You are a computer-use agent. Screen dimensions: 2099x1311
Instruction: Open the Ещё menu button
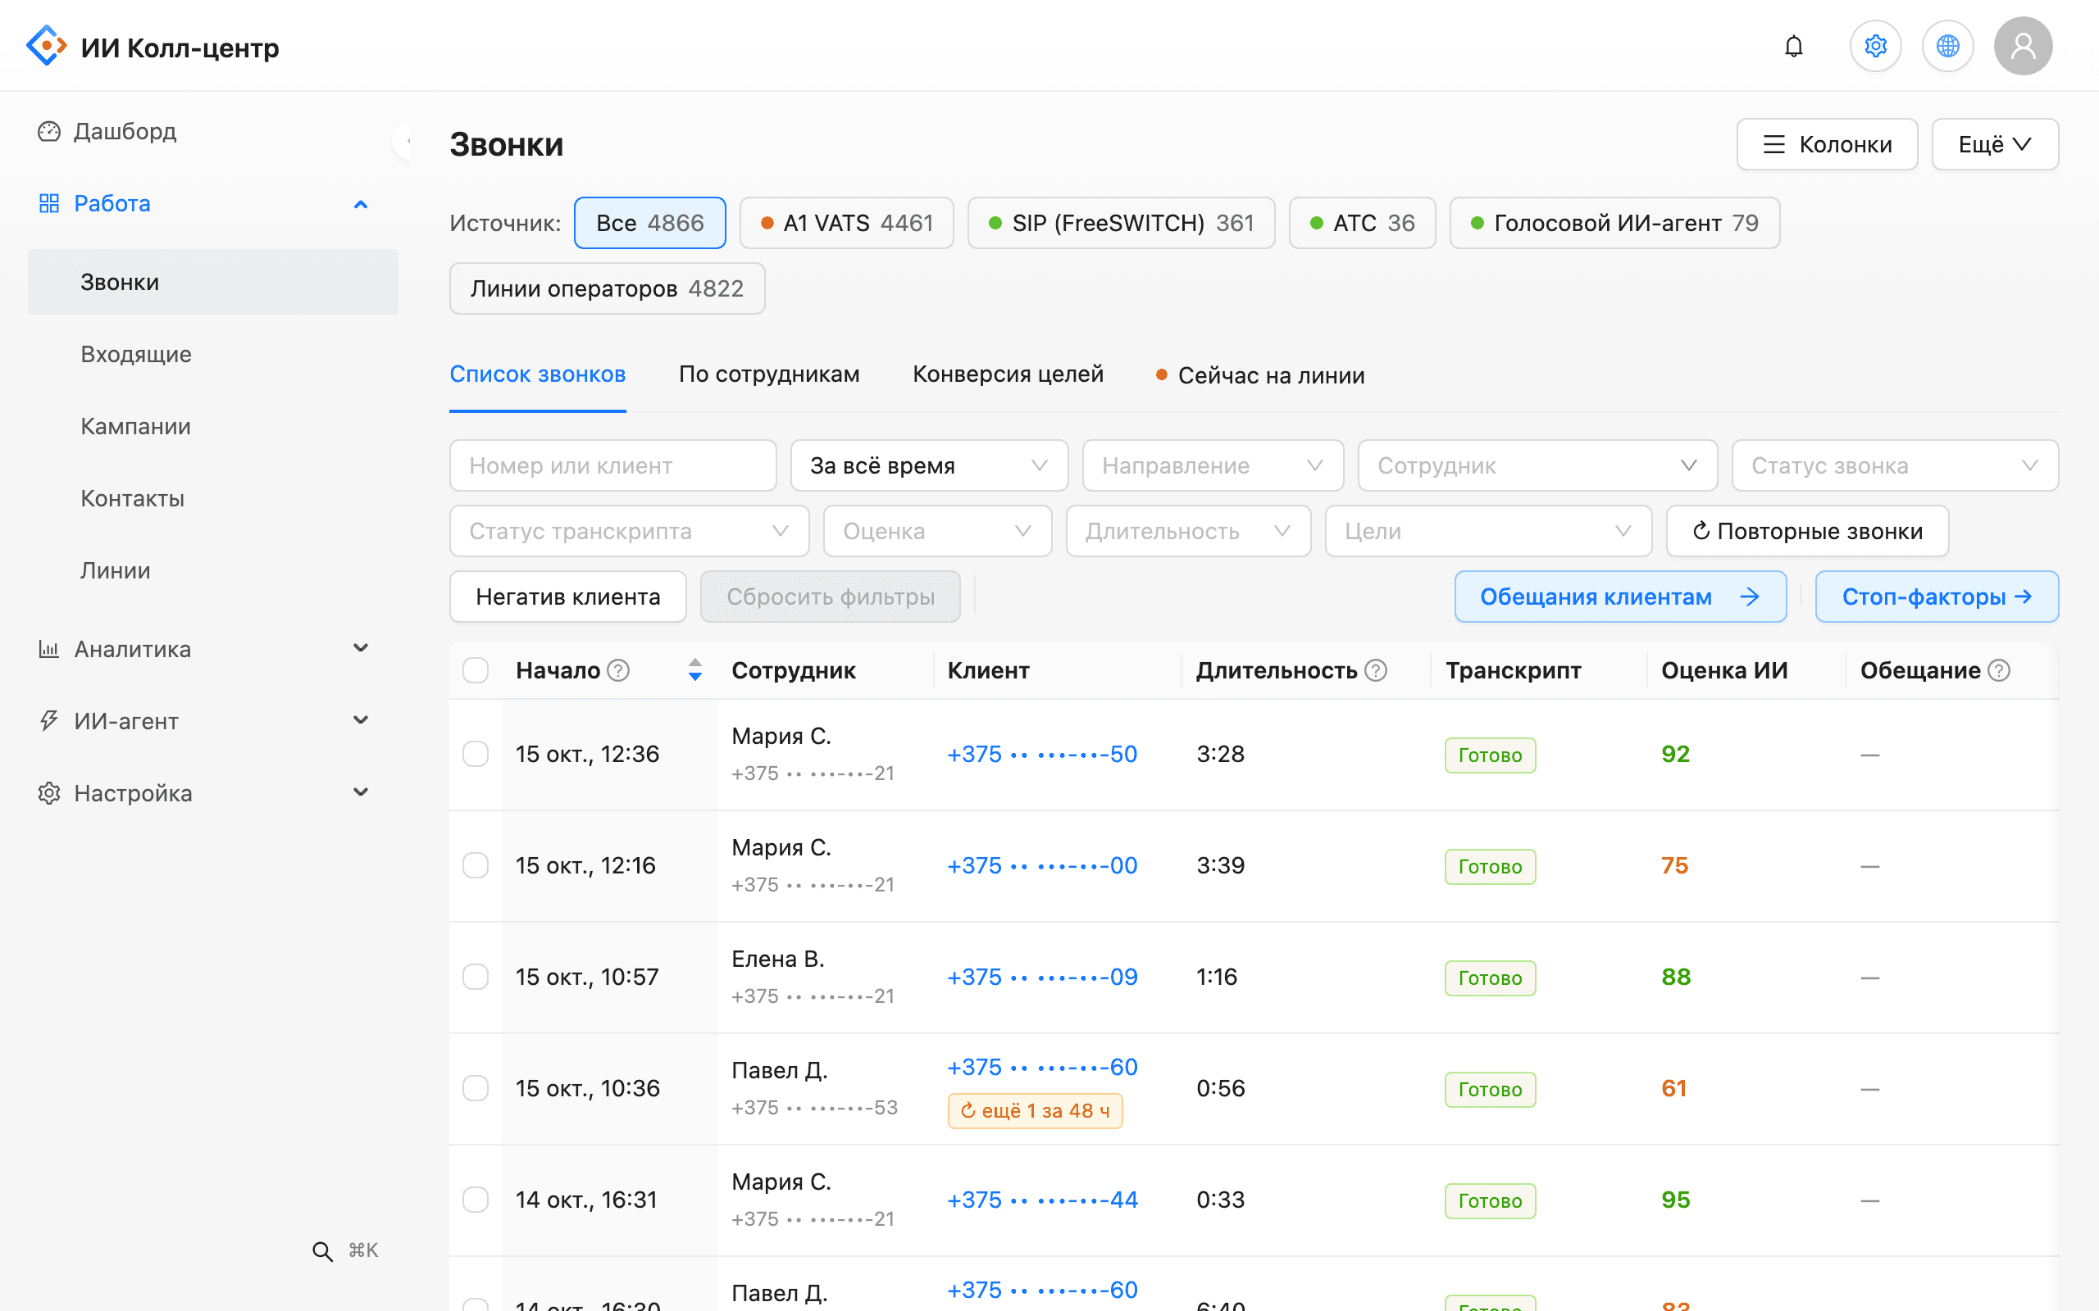point(1994,144)
